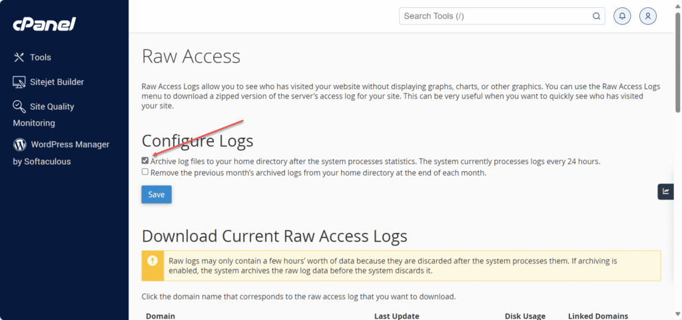The image size is (682, 320).
Task: Go to Tools in sidebar
Action: click(41, 58)
